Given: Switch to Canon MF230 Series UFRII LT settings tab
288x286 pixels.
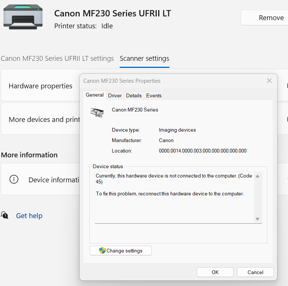Looking at the screenshot, I should (57, 59).
